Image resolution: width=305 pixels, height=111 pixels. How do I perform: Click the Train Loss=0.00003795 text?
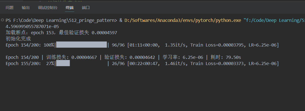coord(217,45)
